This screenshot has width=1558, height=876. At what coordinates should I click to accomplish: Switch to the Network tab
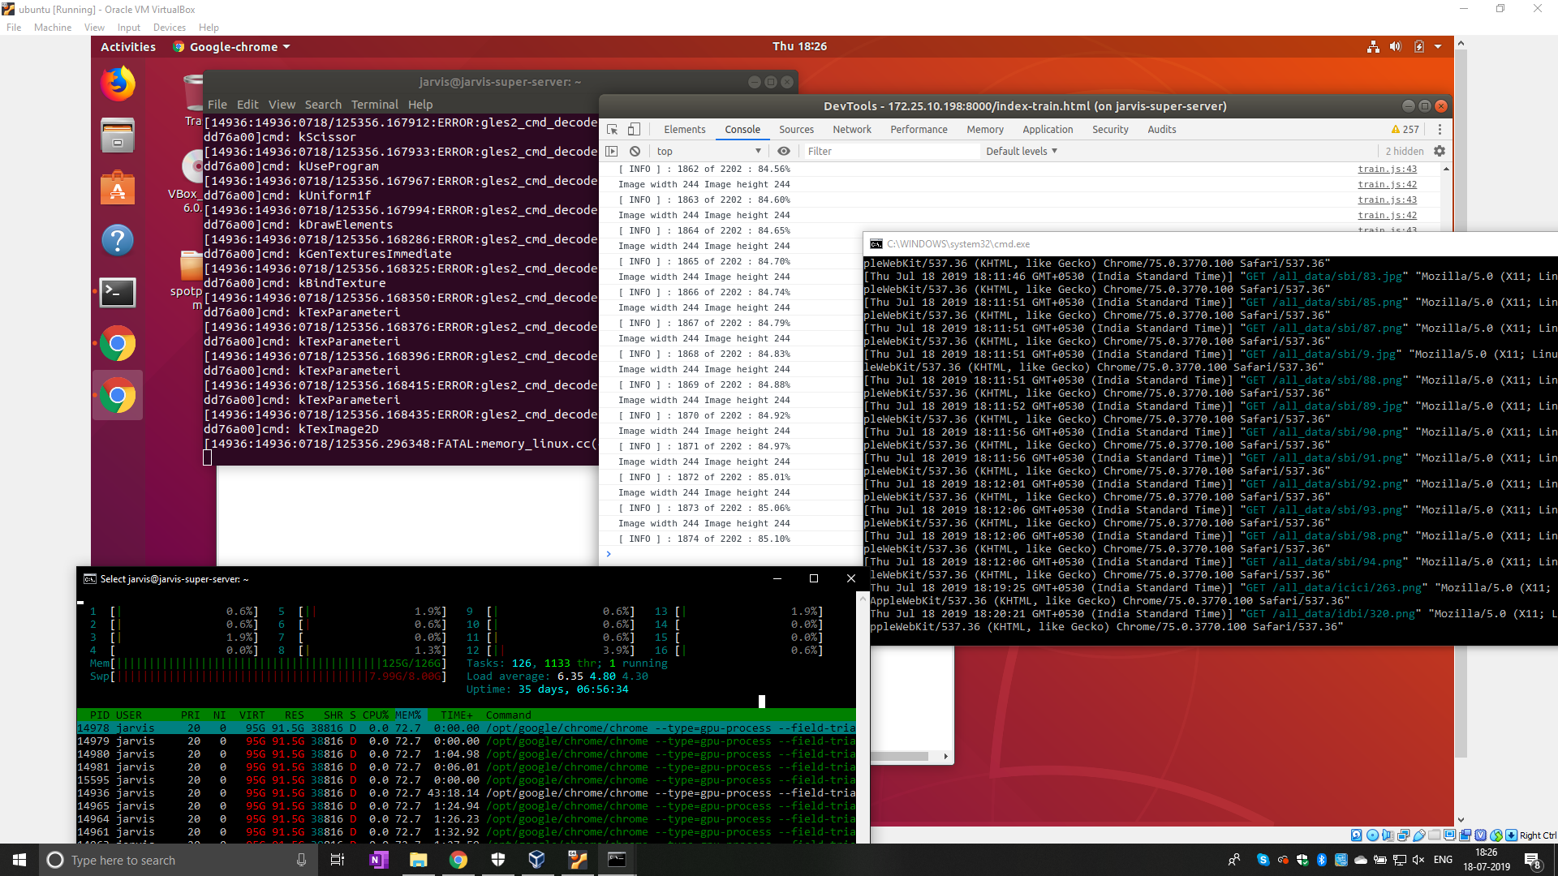click(x=851, y=130)
